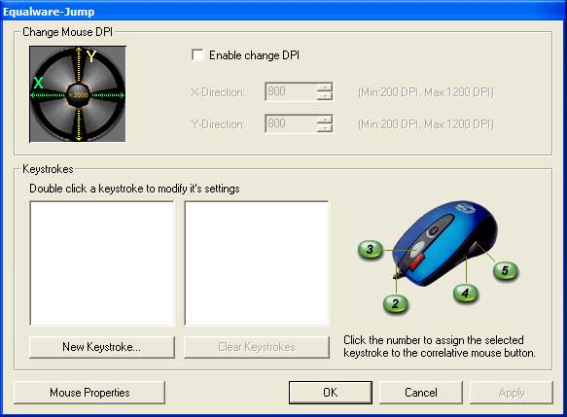Viewport: 567px width, 417px height.
Task: Click the Y-Direction '(Min:200 DPI, Max:1200 DPI)' hint
Action: [426, 124]
